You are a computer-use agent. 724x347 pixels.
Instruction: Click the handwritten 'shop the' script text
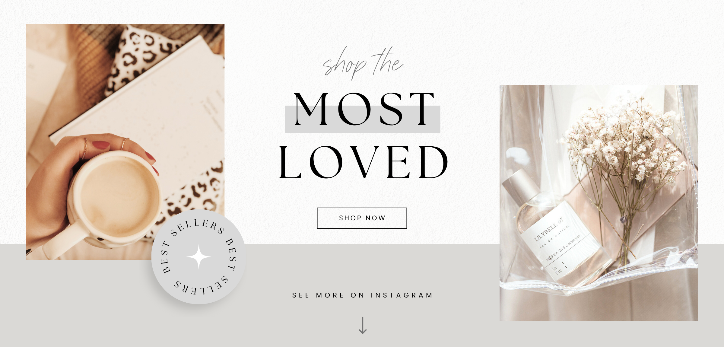[x=363, y=63]
